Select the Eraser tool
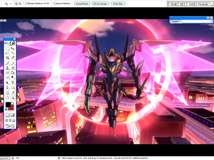Viewport: 214px width, 160px height. point(7,73)
